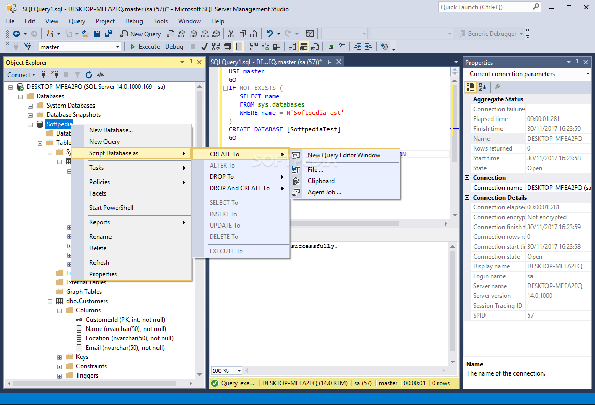This screenshot has width=595, height=405.
Task: Click the Parse checkmark icon
Action: pos(204,47)
